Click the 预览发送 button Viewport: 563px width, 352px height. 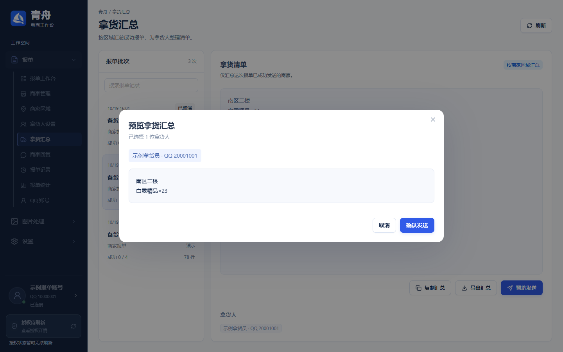click(x=522, y=288)
